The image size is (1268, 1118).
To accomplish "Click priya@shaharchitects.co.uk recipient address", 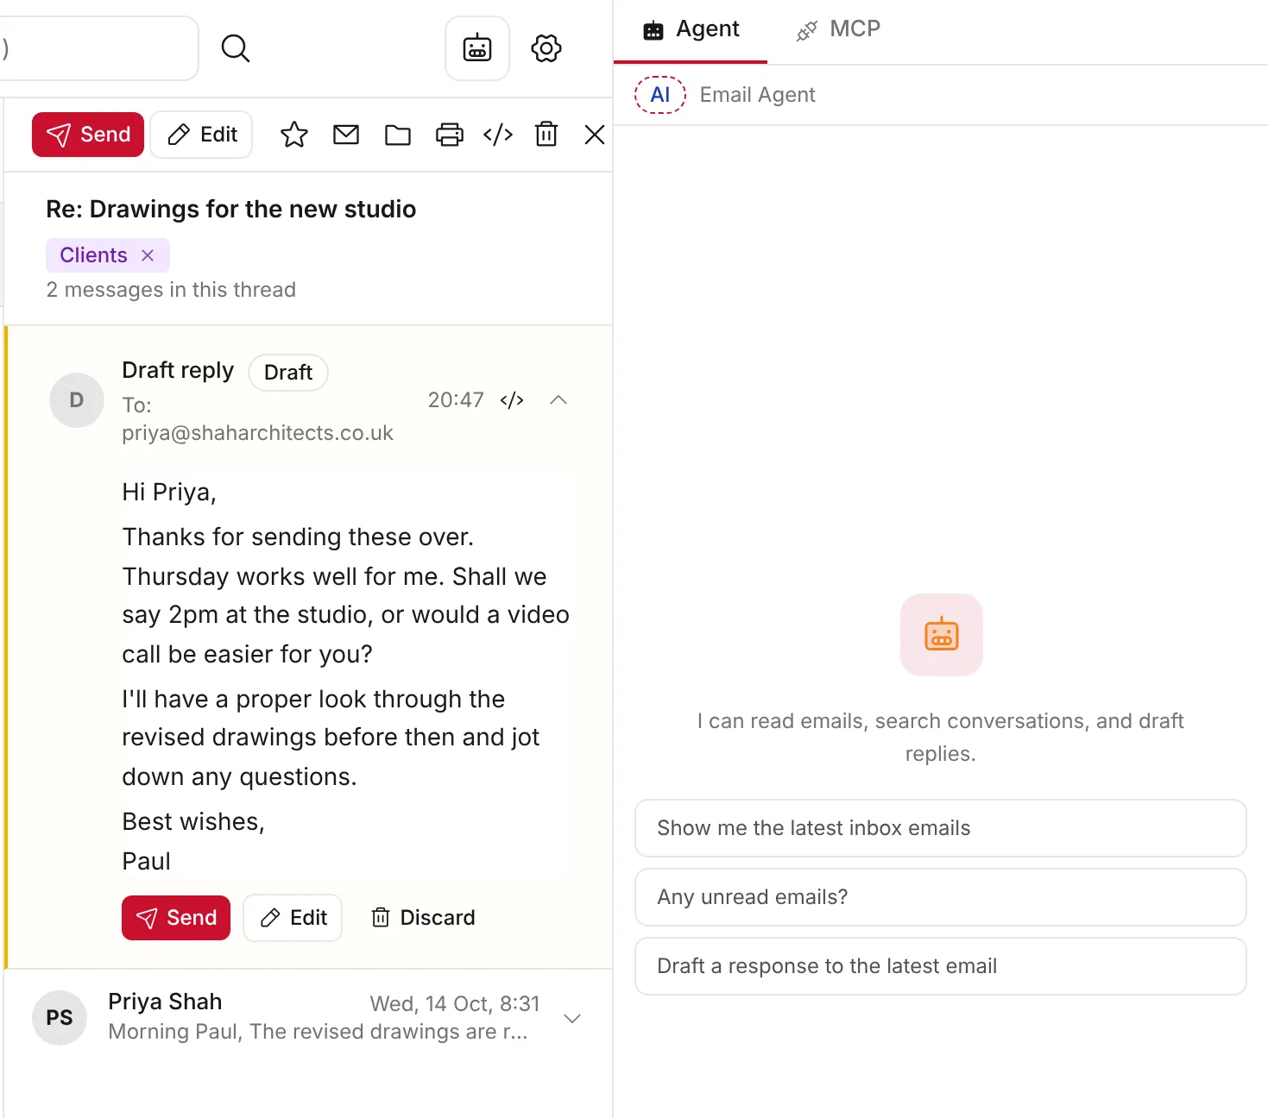I will (257, 433).
